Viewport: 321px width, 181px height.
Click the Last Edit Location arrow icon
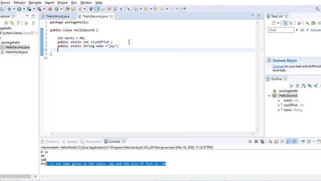coord(156,9)
